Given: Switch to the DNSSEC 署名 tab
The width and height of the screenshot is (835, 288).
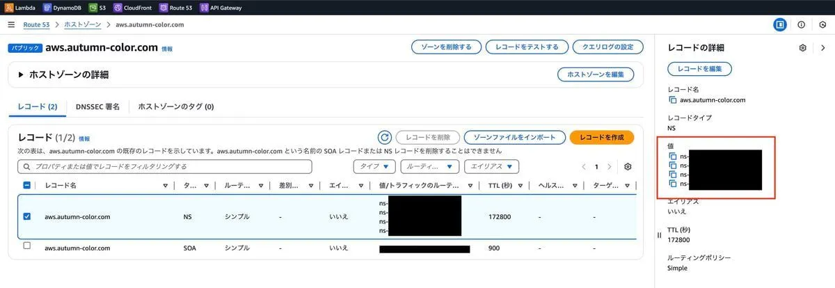Looking at the screenshot, I should tap(97, 106).
